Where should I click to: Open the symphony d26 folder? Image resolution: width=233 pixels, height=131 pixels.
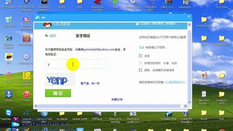[204, 22]
